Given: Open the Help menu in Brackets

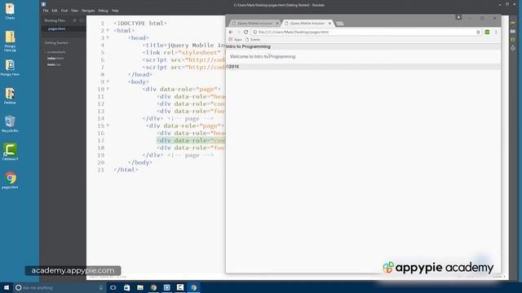Looking at the screenshot, I should pos(115,11).
